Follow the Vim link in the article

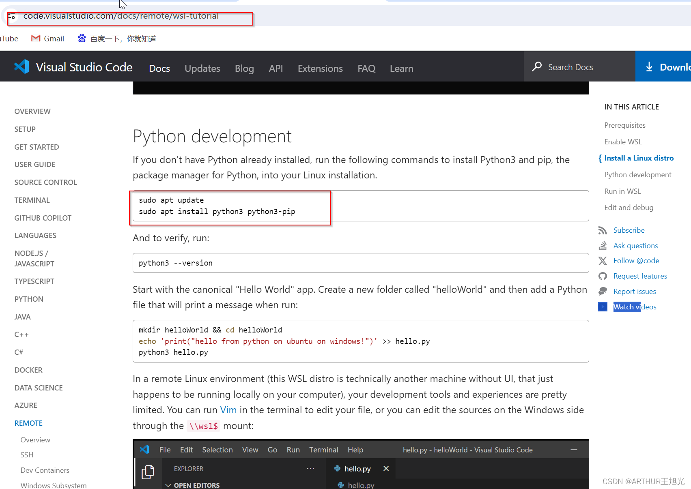pyautogui.click(x=228, y=410)
